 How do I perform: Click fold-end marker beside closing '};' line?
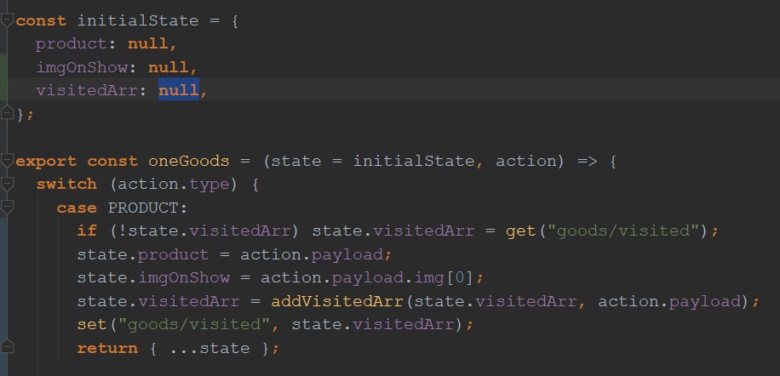click(x=7, y=114)
